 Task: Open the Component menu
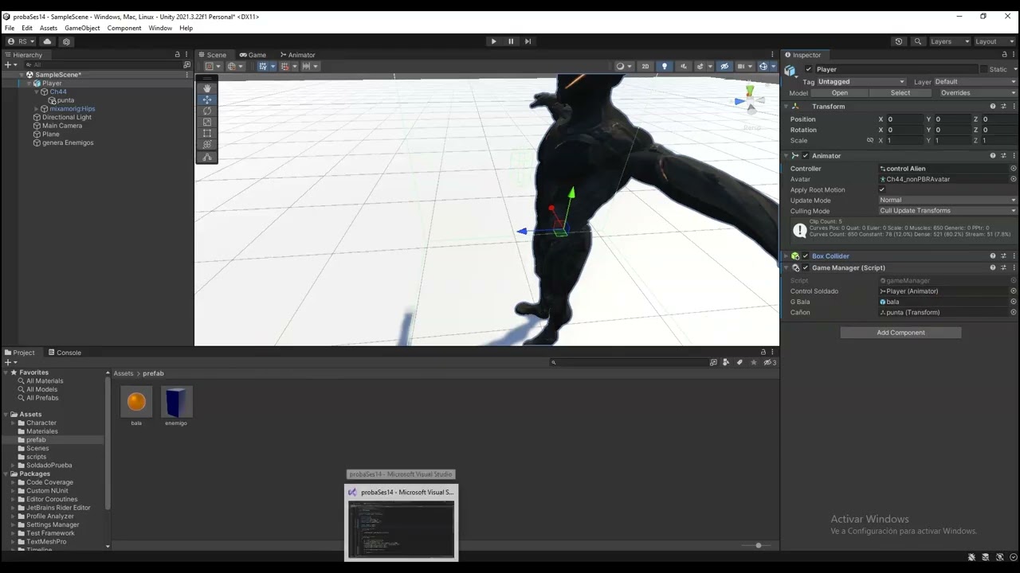(124, 28)
